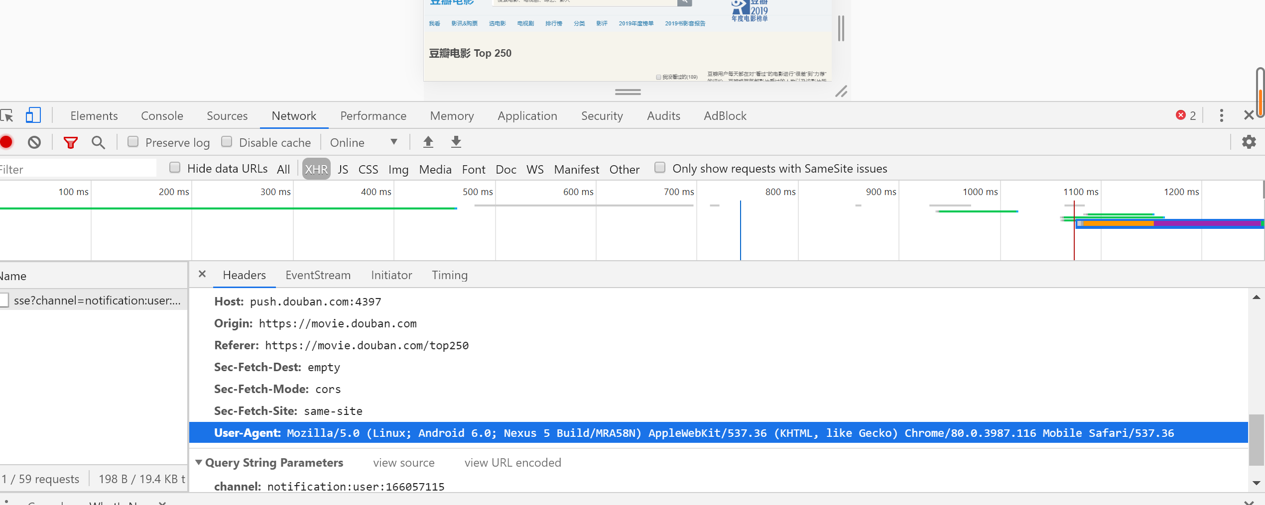Select the XHR filter

click(316, 169)
